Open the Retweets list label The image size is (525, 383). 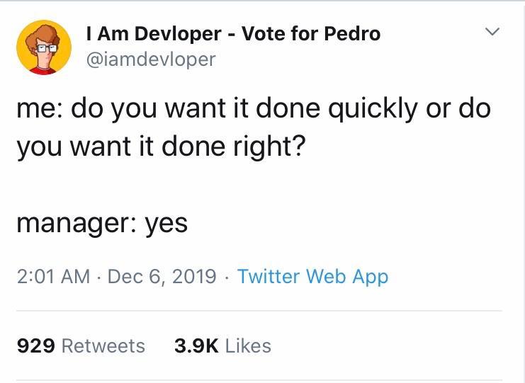(103, 345)
